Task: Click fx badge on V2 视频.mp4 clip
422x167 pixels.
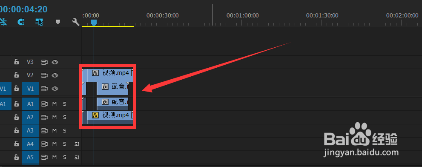Action: point(95,73)
